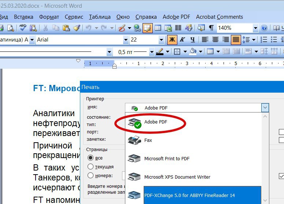Open the Adobe PDF menu
284x204 pixels.
[176, 17]
